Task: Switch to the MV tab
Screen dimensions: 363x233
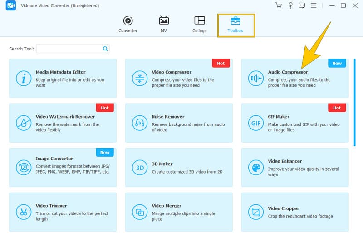Action: [x=164, y=25]
